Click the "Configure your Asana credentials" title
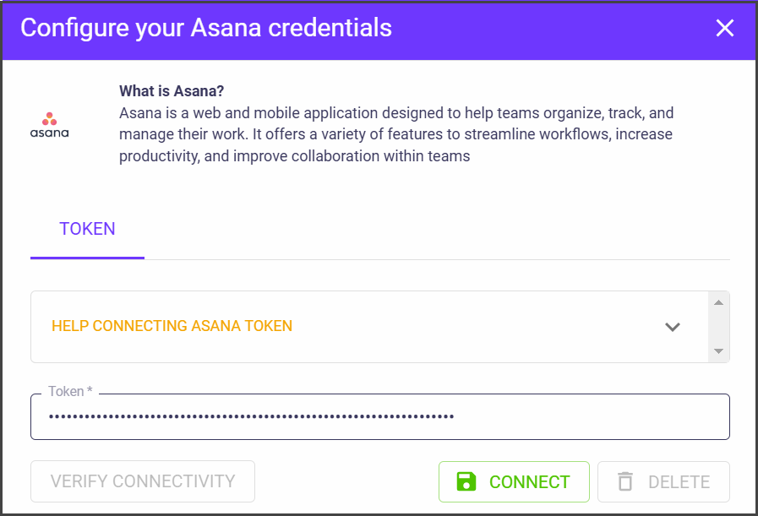Viewport: 758px width, 516px height. point(206,28)
